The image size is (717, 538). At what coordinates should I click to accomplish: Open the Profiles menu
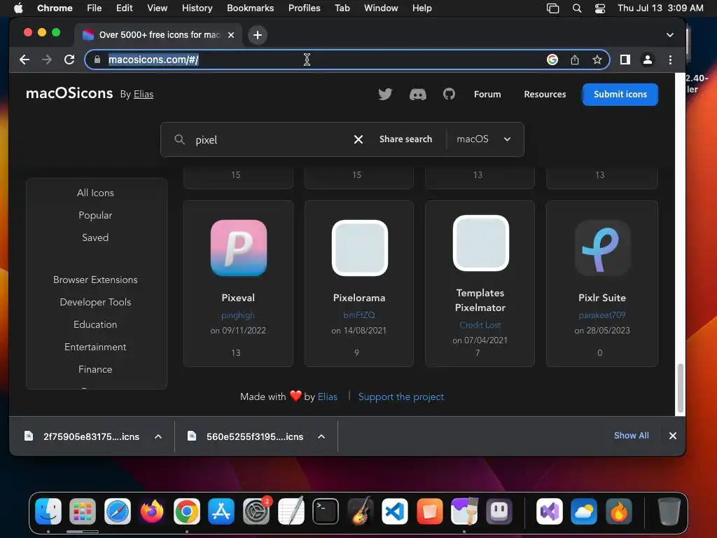point(304,8)
